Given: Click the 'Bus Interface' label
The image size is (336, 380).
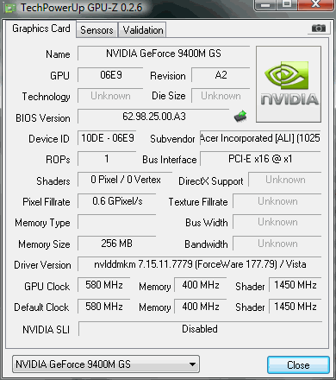Looking at the screenshot, I should (170, 160).
